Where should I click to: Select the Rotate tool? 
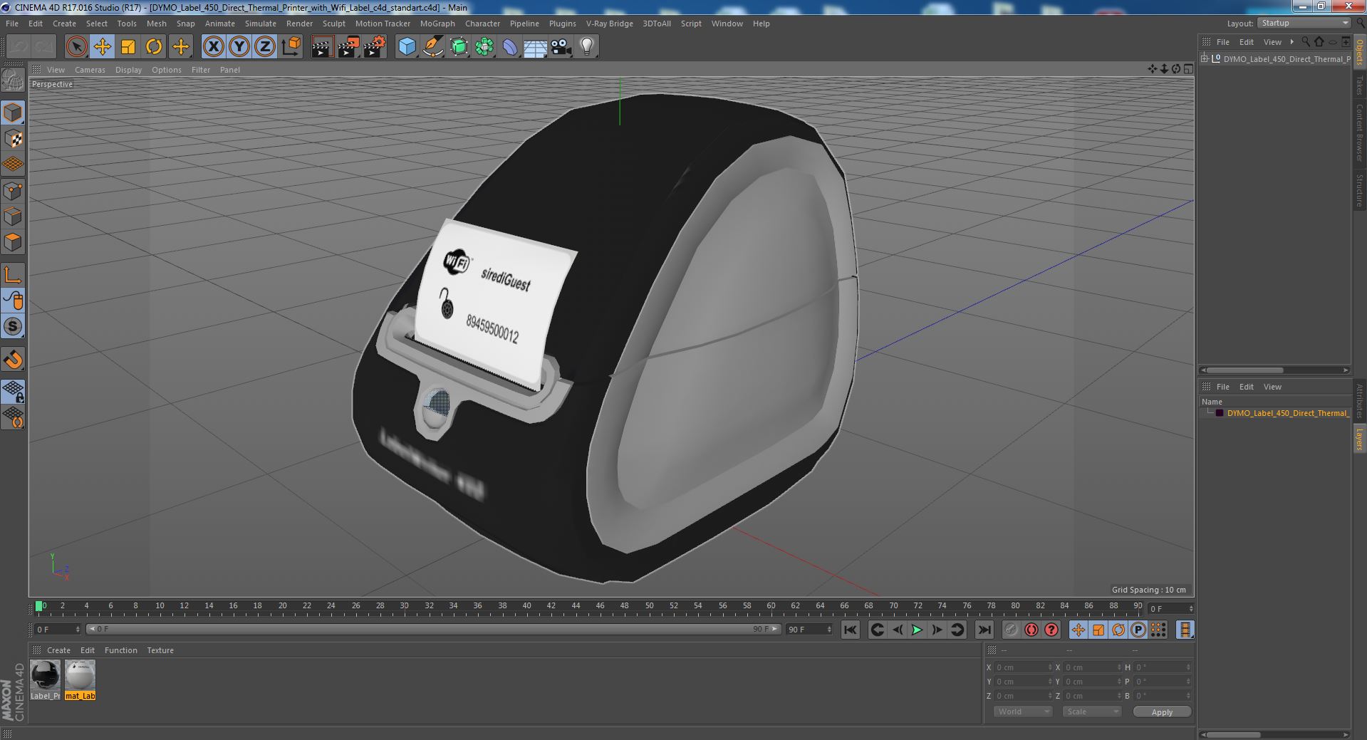[154, 47]
